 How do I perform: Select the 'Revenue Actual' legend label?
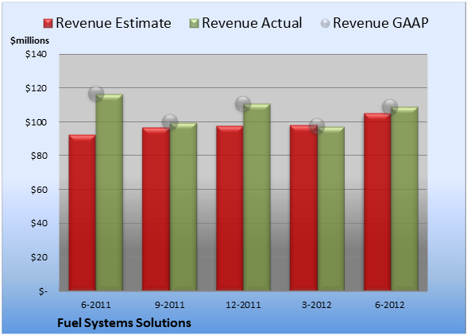[252, 23]
